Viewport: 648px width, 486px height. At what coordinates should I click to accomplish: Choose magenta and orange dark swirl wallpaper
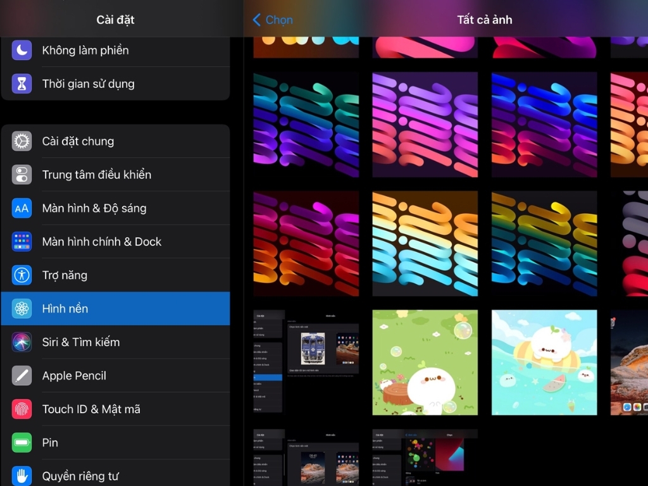306,244
